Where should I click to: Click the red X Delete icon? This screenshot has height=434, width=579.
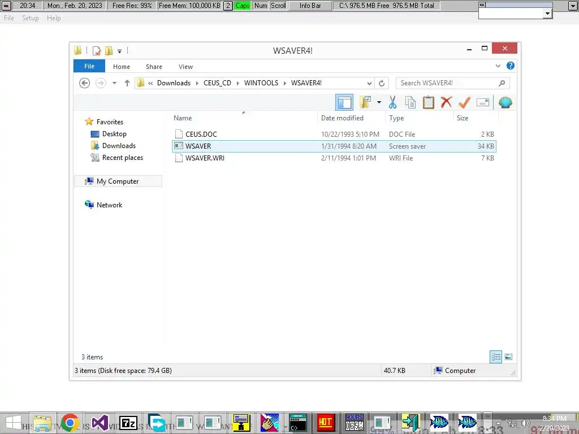pos(446,102)
